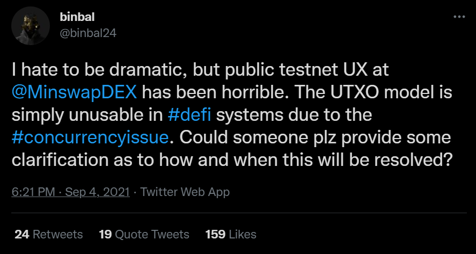476x254 pixels.
Task: View the 24 Retweets list
Action: [49, 234]
